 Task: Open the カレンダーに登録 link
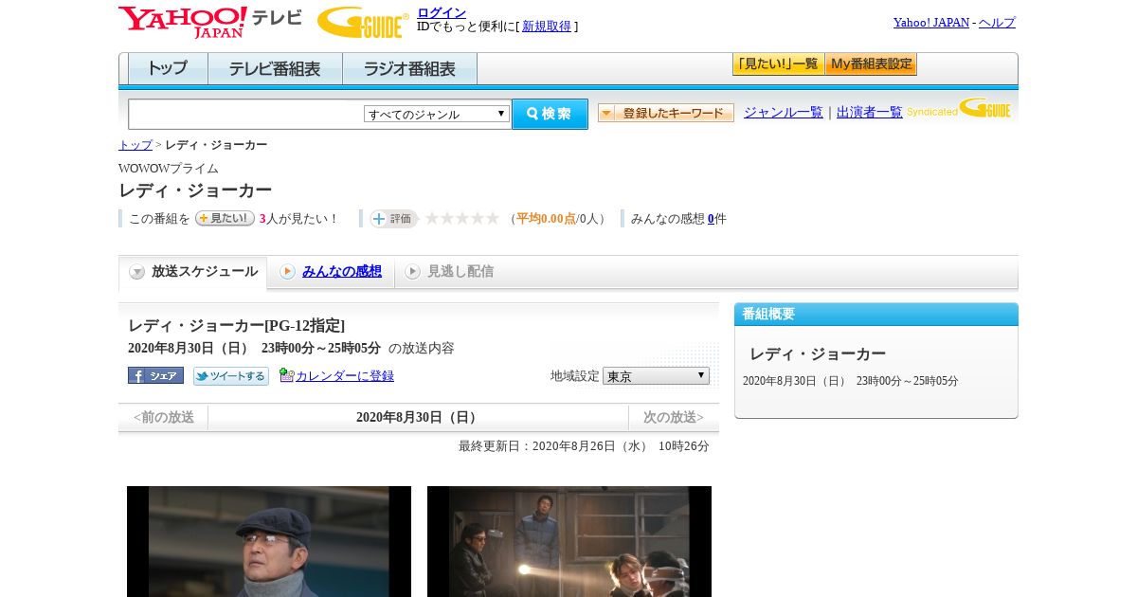[x=345, y=376]
